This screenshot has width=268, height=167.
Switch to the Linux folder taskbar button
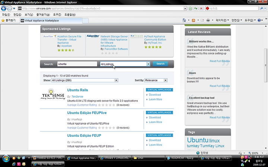(149, 158)
